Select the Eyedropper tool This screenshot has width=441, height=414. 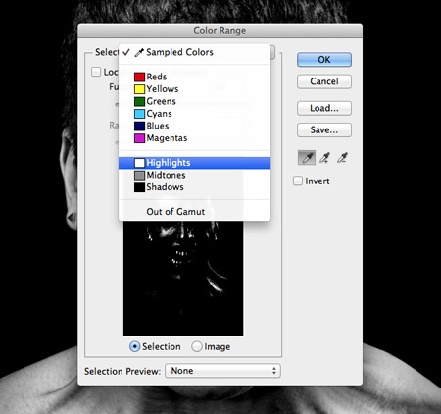tap(307, 158)
